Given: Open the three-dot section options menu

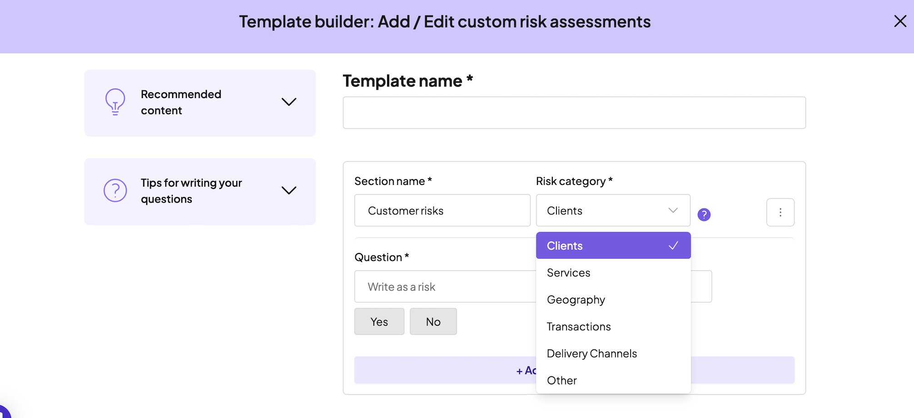Looking at the screenshot, I should click(x=780, y=212).
